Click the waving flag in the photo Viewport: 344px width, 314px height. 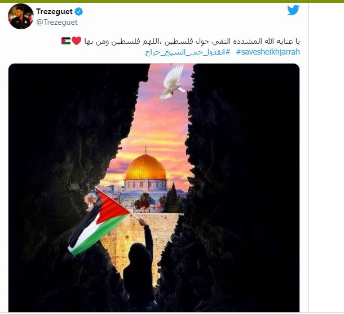point(99,223)
